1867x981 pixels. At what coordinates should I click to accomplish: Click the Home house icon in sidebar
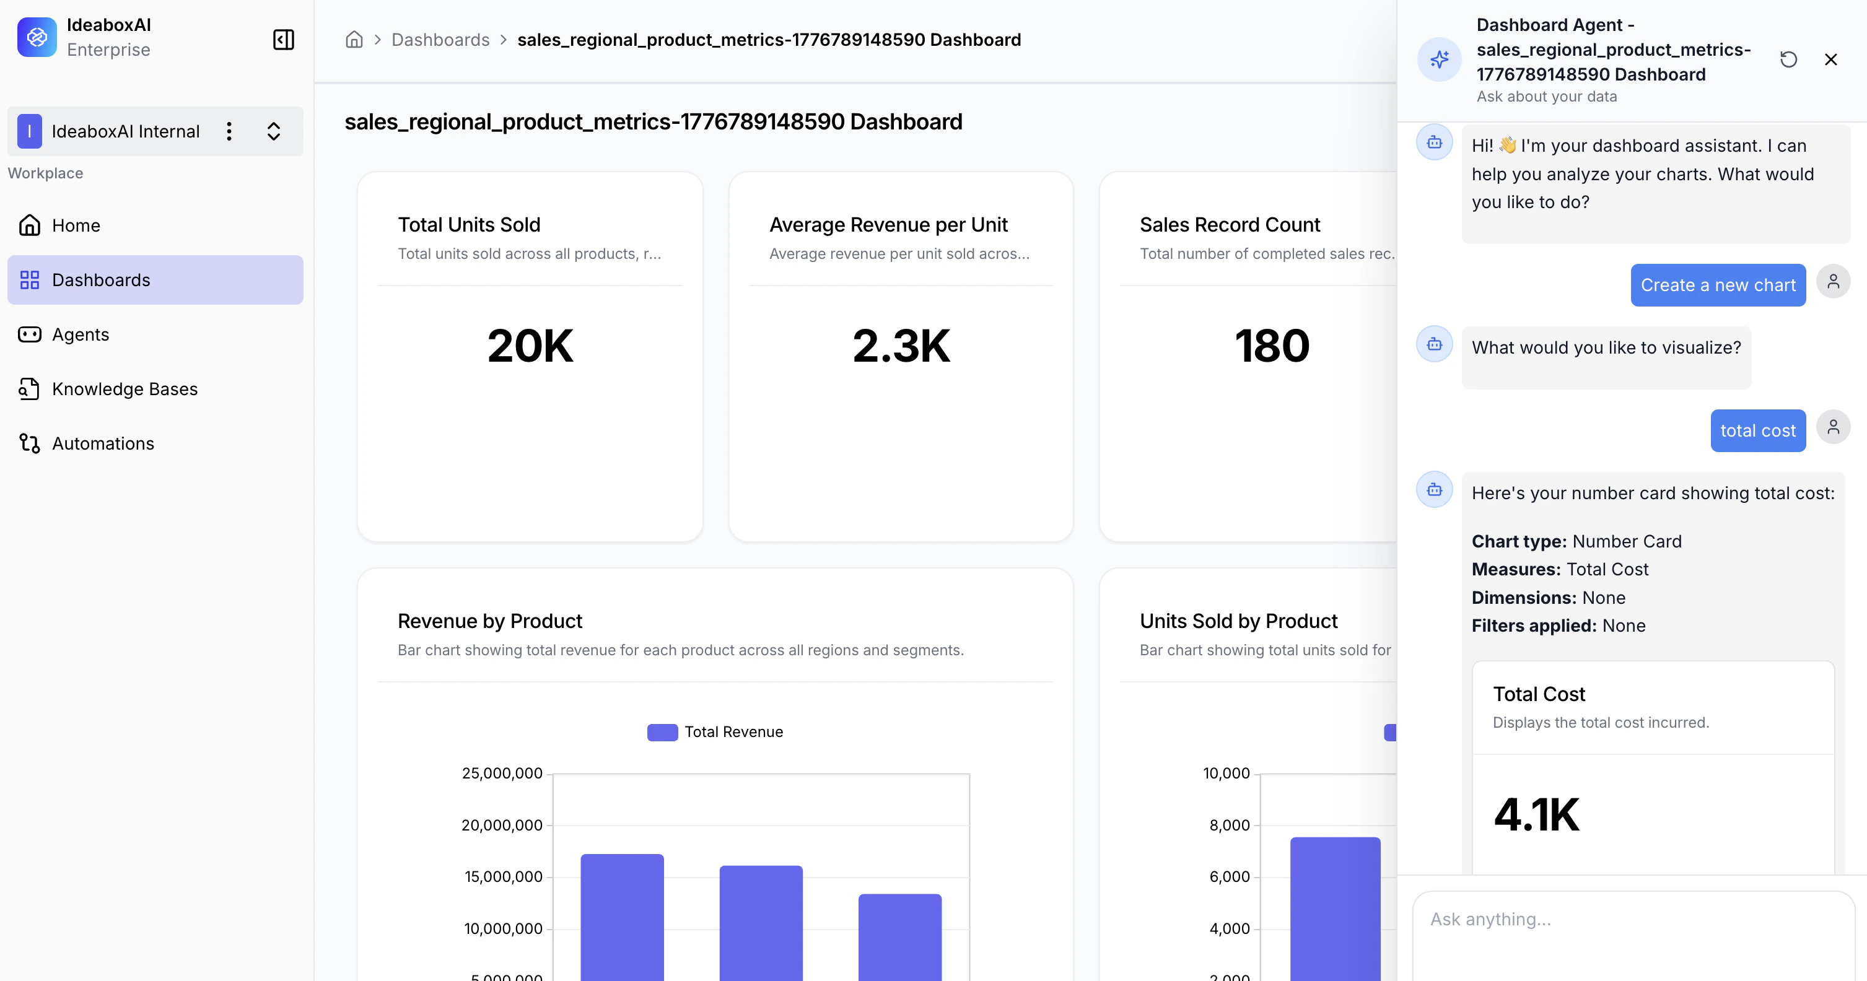click(x=30, y=225)
